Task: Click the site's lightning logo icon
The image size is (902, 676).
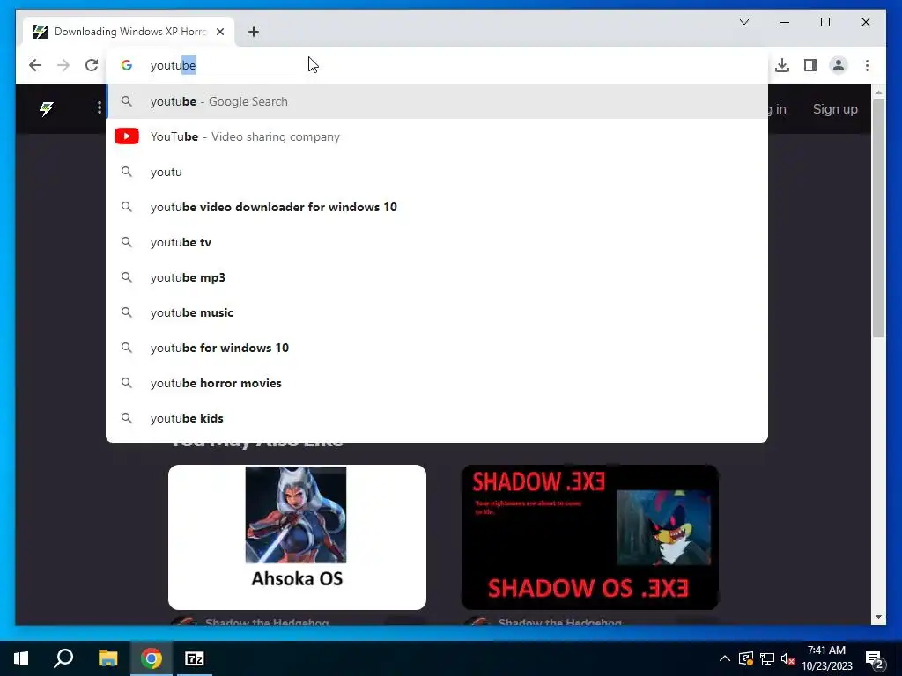Action: (47, 108)
